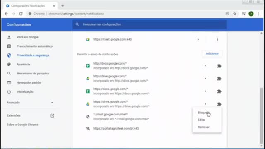This screenshot has width=265, height=149.
Task: Click extension icon for http://docs.google.com row
Action: (219, 66)
